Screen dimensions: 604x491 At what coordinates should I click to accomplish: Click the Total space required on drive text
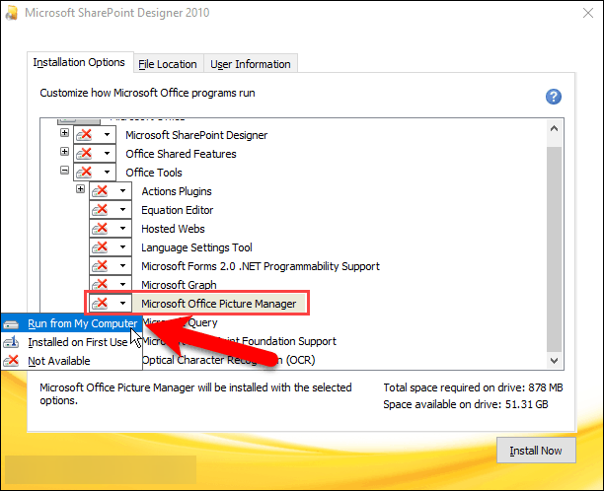click(x=473, y=387)
